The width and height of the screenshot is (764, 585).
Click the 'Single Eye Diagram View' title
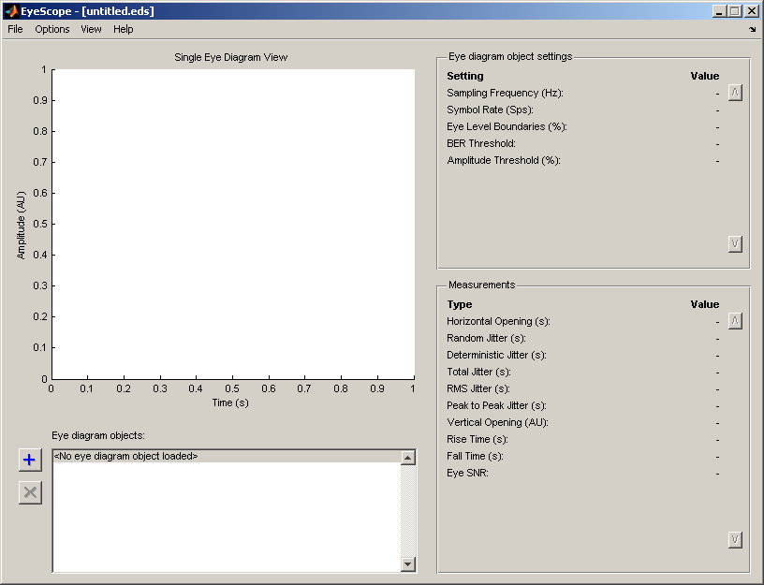pyautogui.click(x=231, y=57)
